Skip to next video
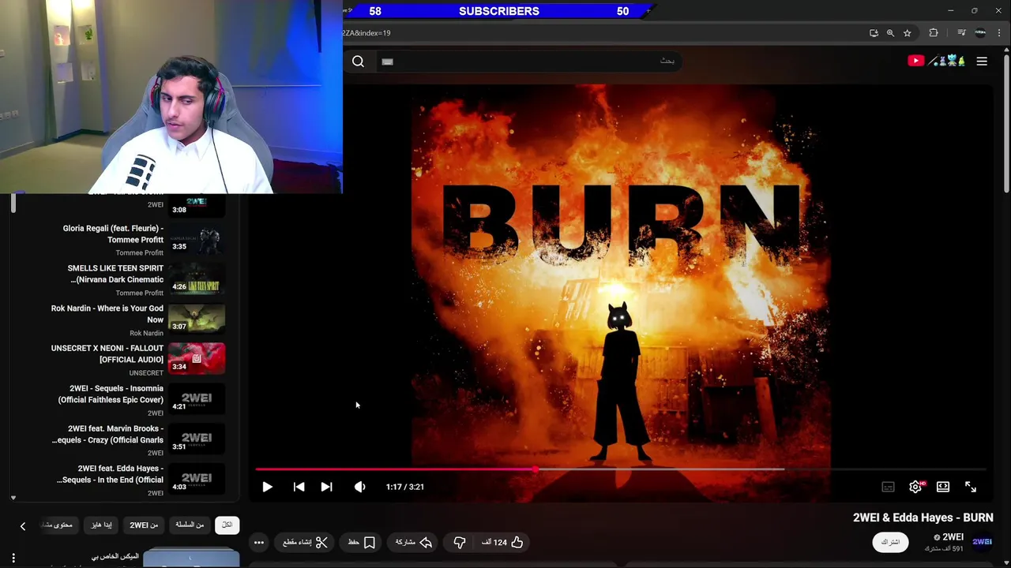The height and width of the screenshot is (568, 1011). click(x=326, y=487)
